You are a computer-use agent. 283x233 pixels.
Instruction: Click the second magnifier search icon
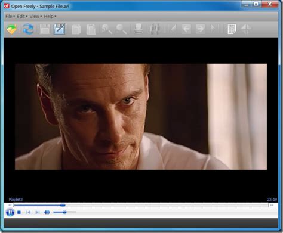[121, 29]
